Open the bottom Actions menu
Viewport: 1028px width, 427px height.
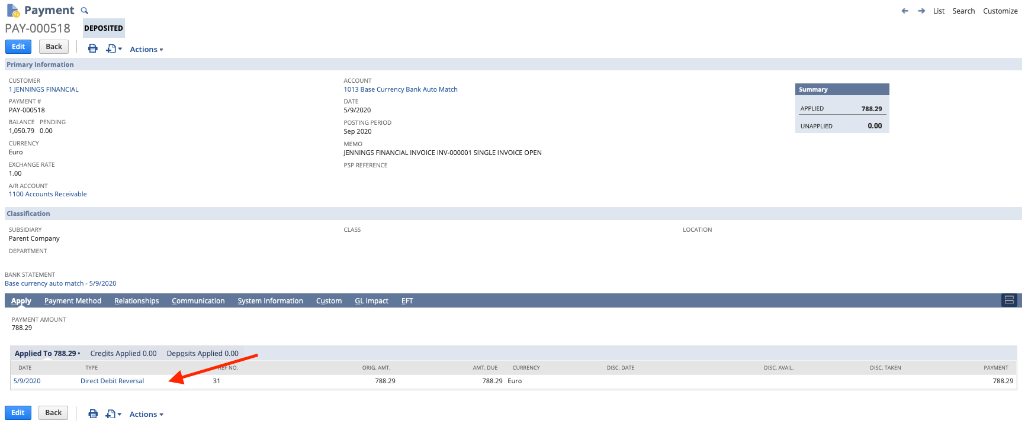coord(146,415)
